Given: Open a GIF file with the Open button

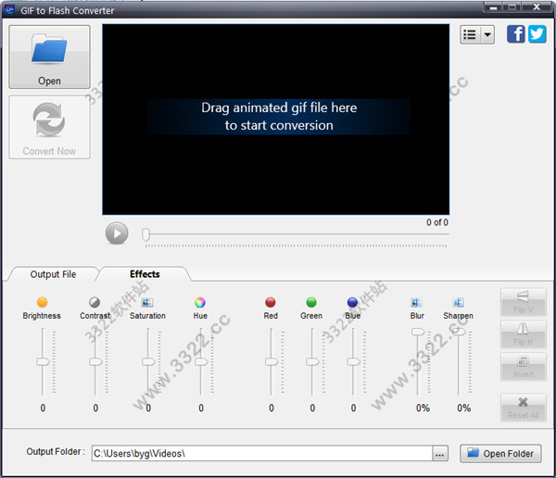Looking at the screenshot, I should click(49, 57).
